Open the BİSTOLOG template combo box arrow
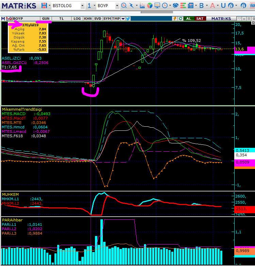The width and height of the screenshot is (255, 266). [x=82, y=6]
